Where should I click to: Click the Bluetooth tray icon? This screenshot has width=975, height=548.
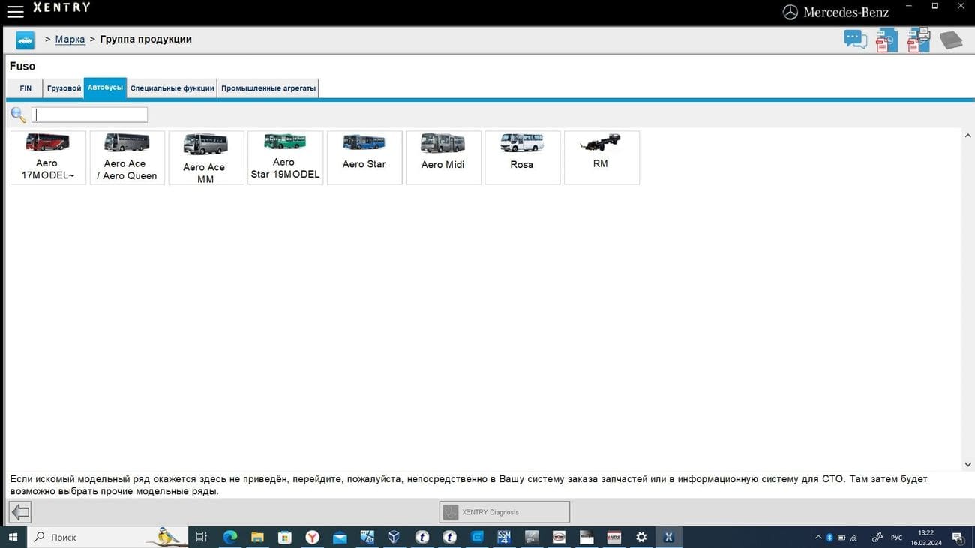pos(829,538)
